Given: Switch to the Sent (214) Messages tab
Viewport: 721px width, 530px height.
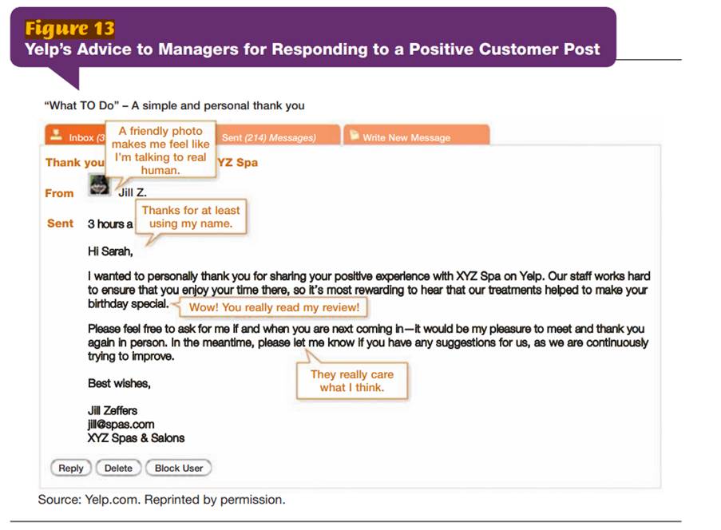Looking at the screenshot, I should 268,137.
